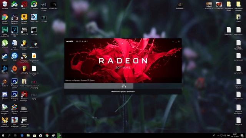The height and width of the screenshot is (138, 246).
Task: Launch the PUBG LITE shortcut
Action: point(24,31)
